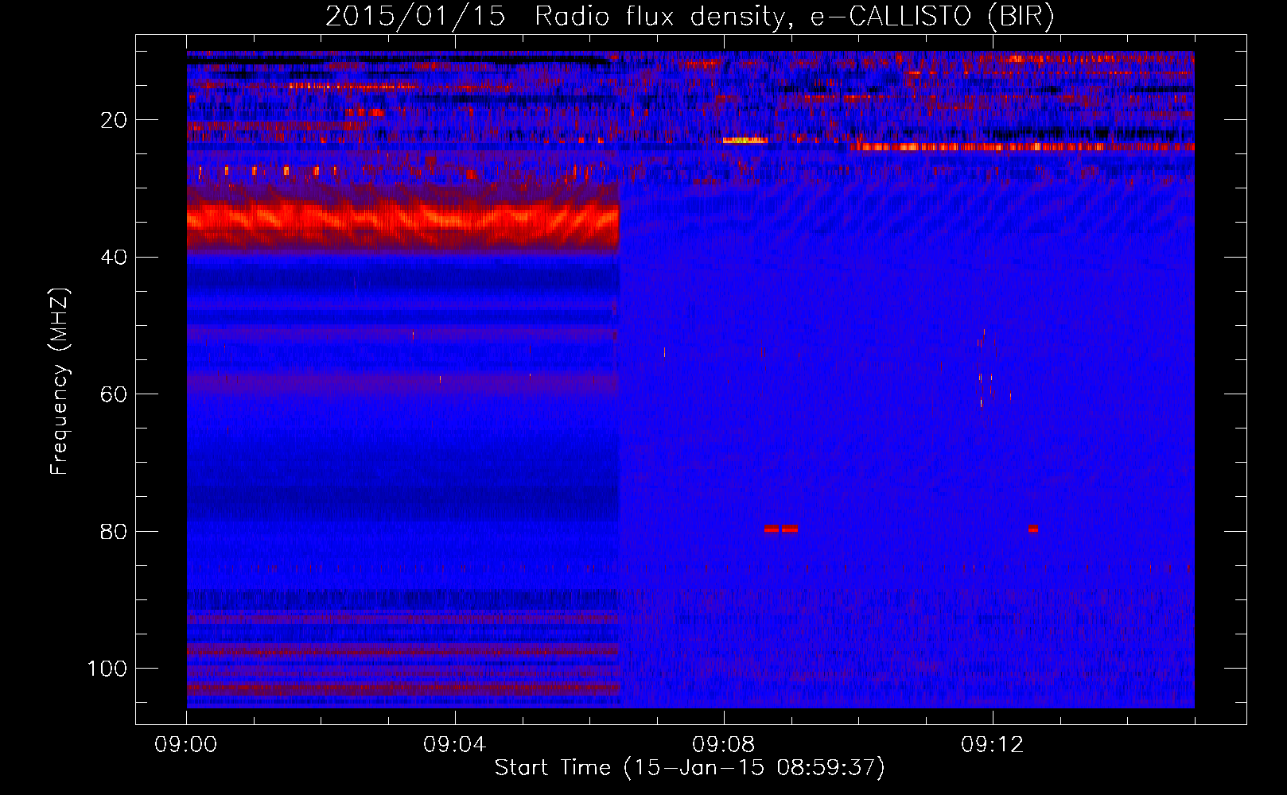
Task: Click the "40" frequency tick label
Action: [114, 258]
